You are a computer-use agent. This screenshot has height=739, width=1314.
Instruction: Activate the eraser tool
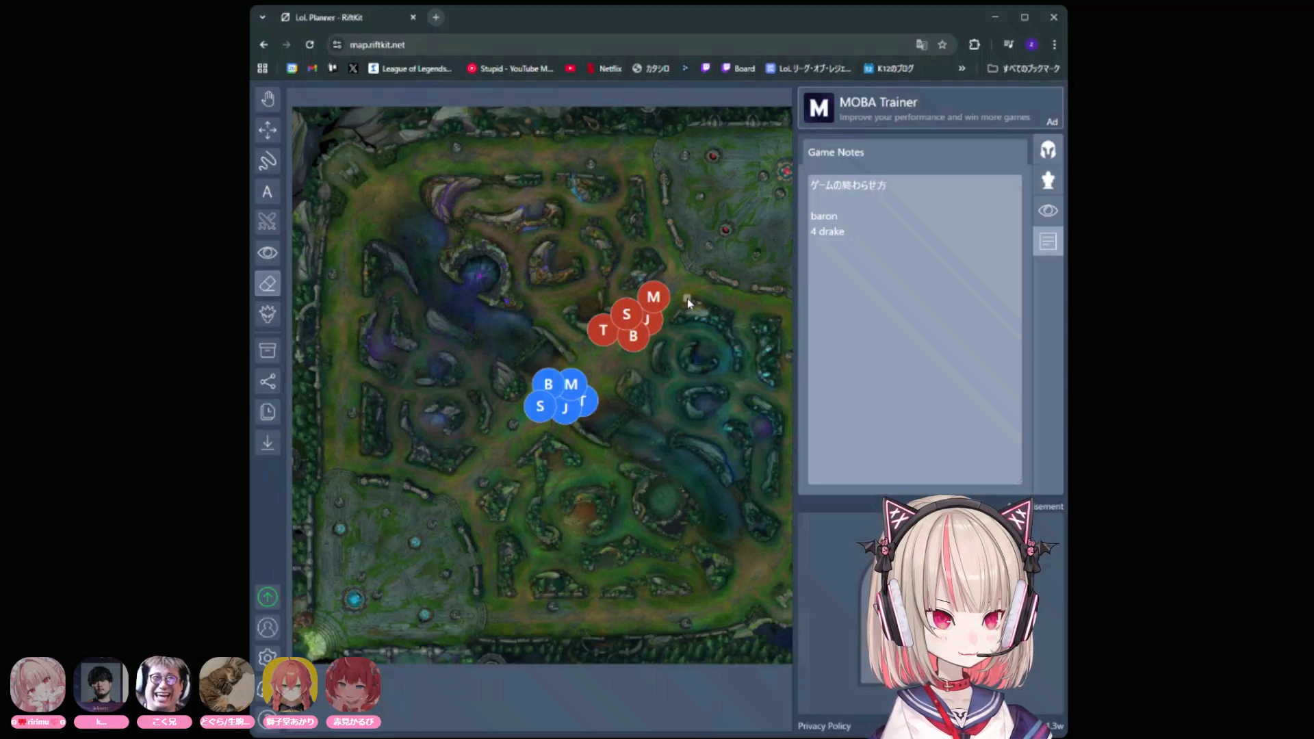tap(268, 283)
